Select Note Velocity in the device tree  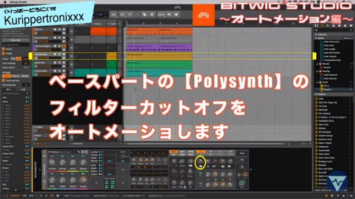coord(330,56)
